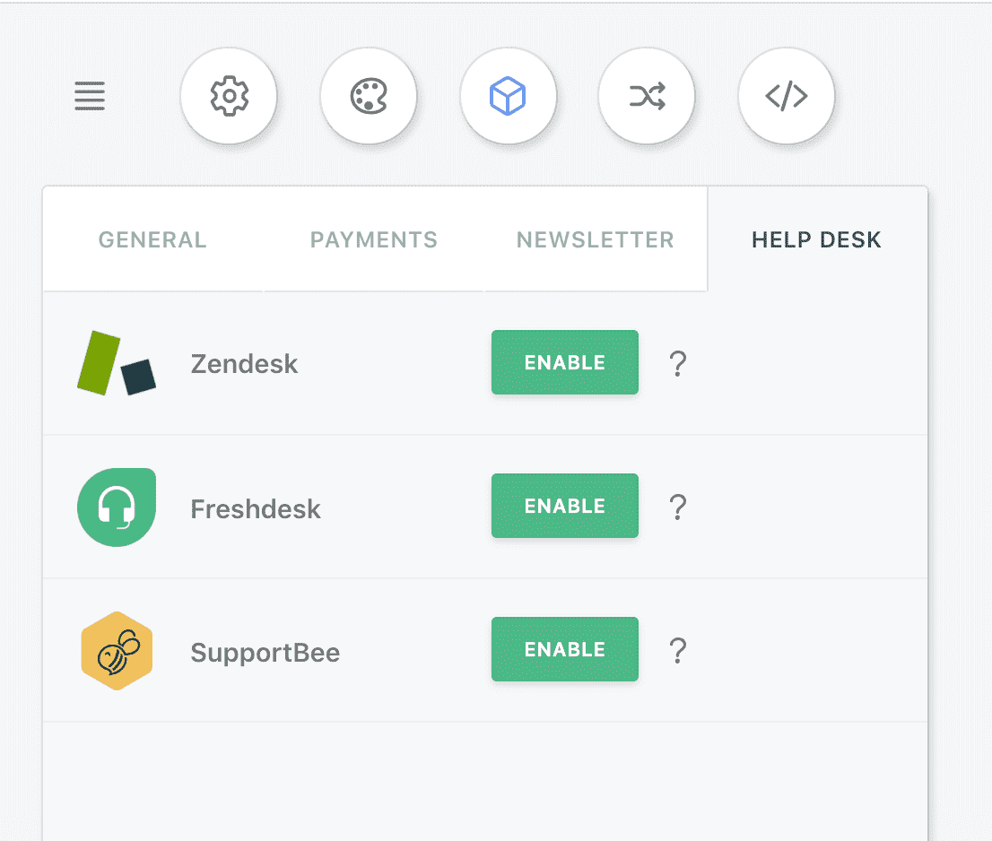Click the Zendesk logo

pos(117,363)
